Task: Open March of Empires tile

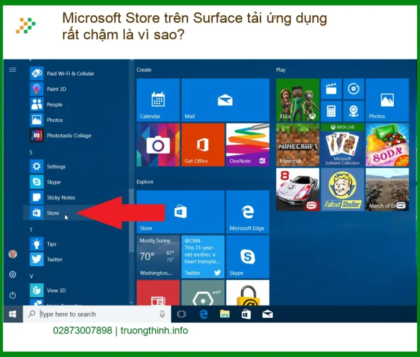Action: [x=387, y=190]
